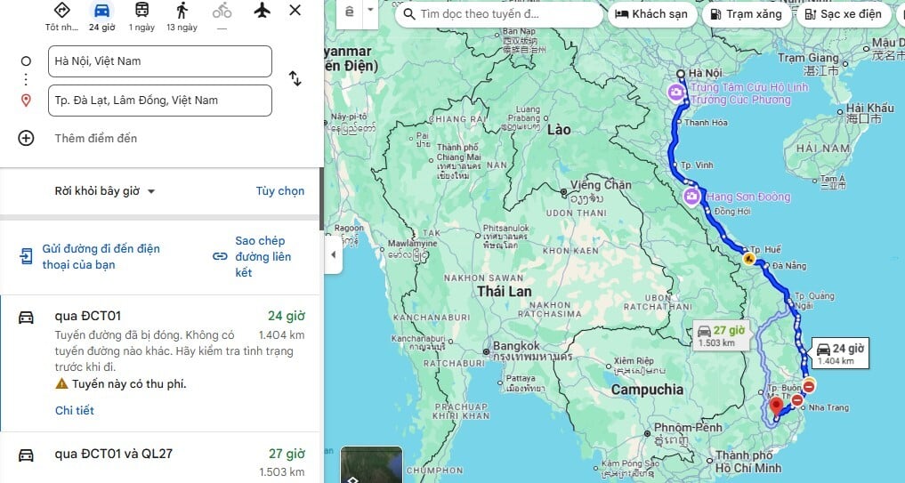905x483 pixels.
Task: Open the dropdown next to layer icon
Action: tap(370, 10)
